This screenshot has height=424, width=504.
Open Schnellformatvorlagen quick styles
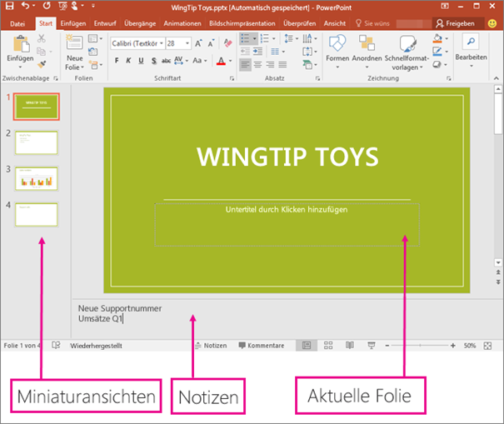tap(407, 47)
